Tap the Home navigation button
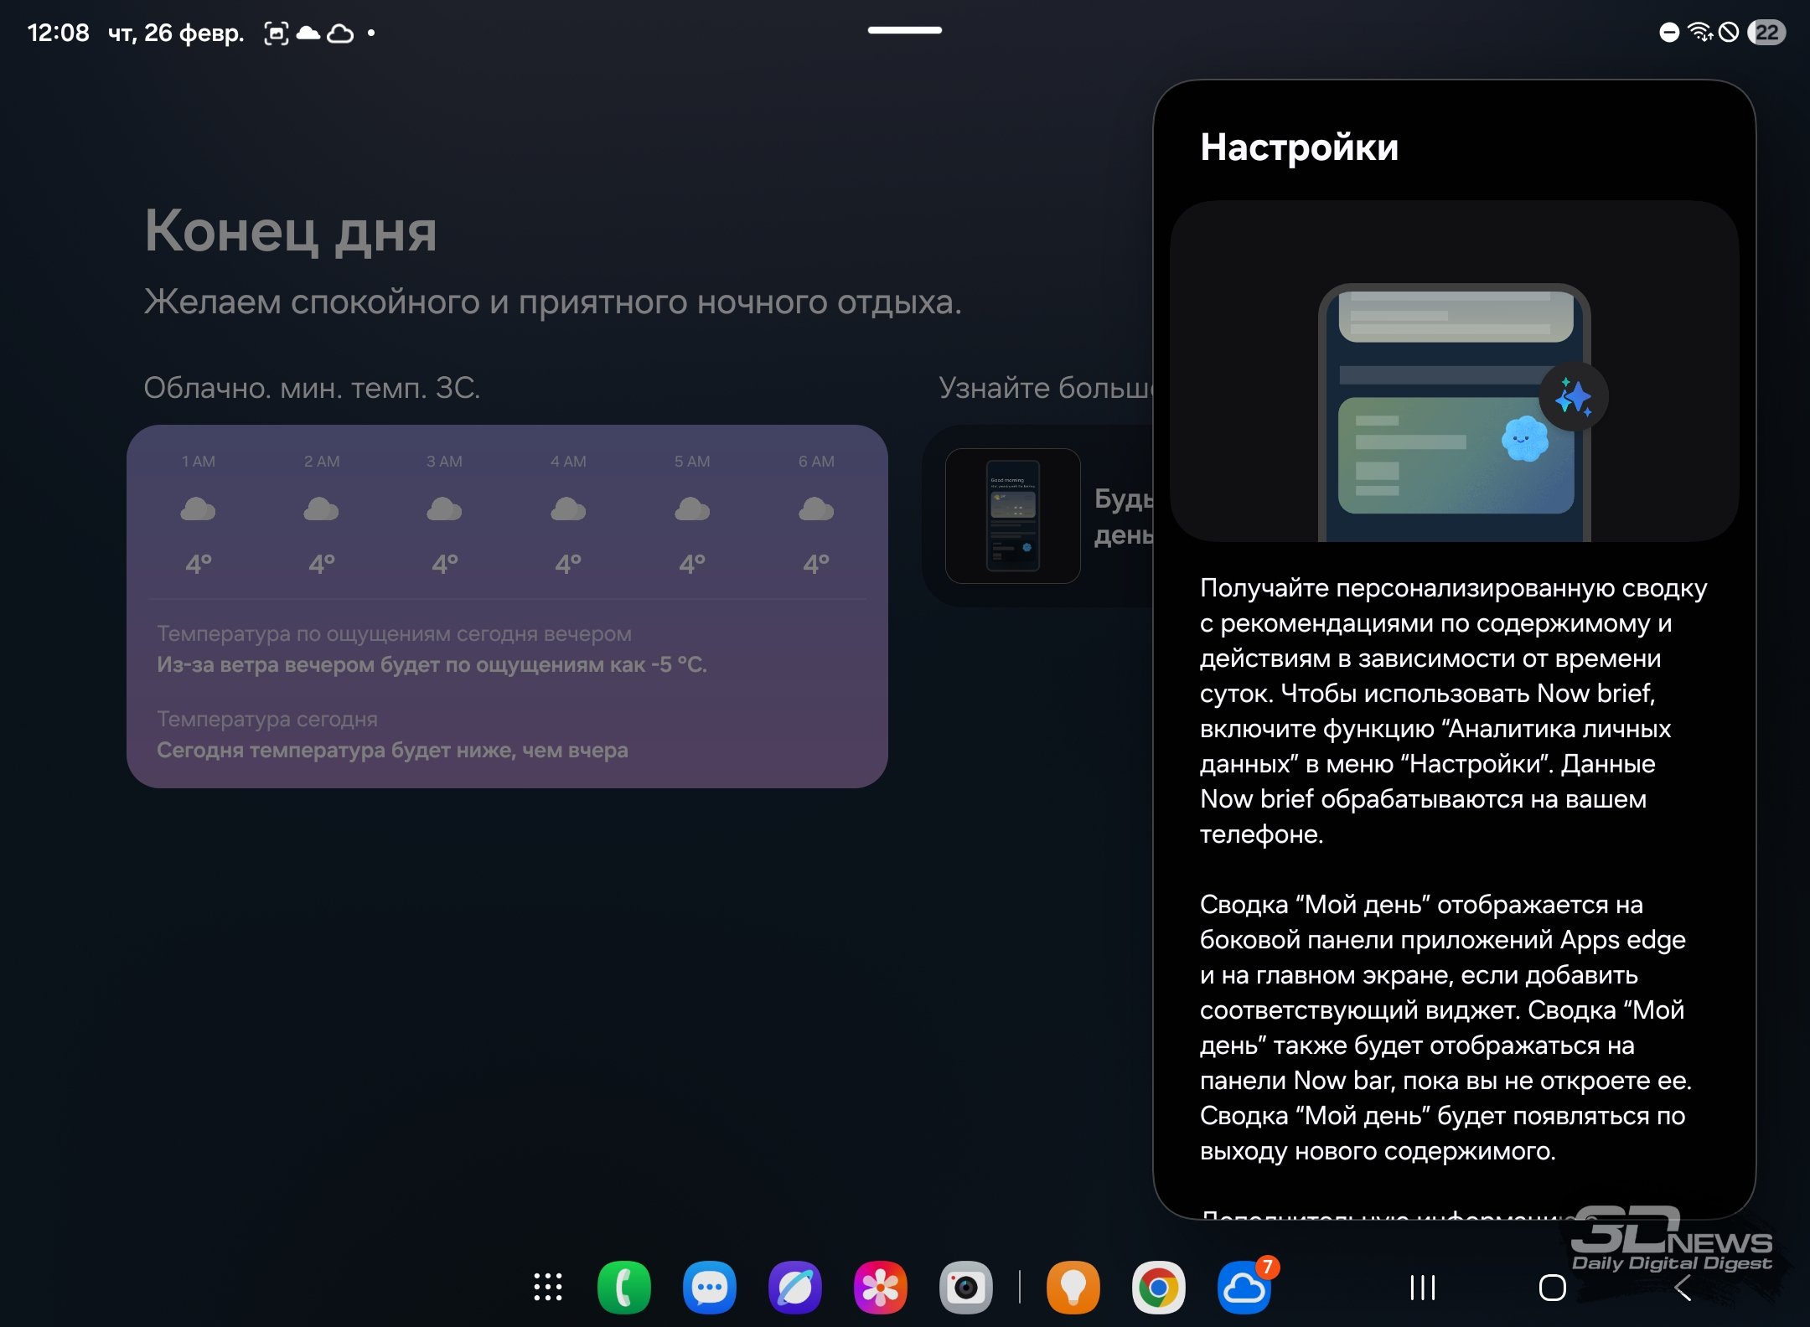Screen dimensions: 1810x1327 tap(1553, 1287)
